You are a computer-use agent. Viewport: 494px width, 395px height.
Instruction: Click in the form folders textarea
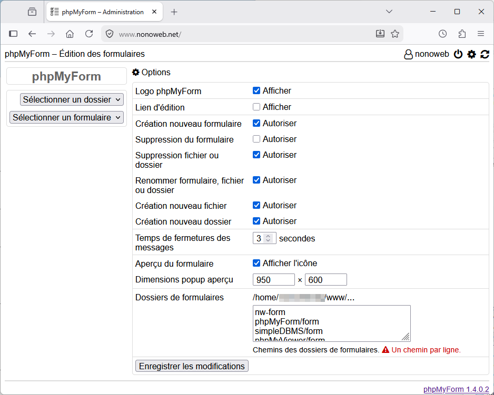pos(331,323)
